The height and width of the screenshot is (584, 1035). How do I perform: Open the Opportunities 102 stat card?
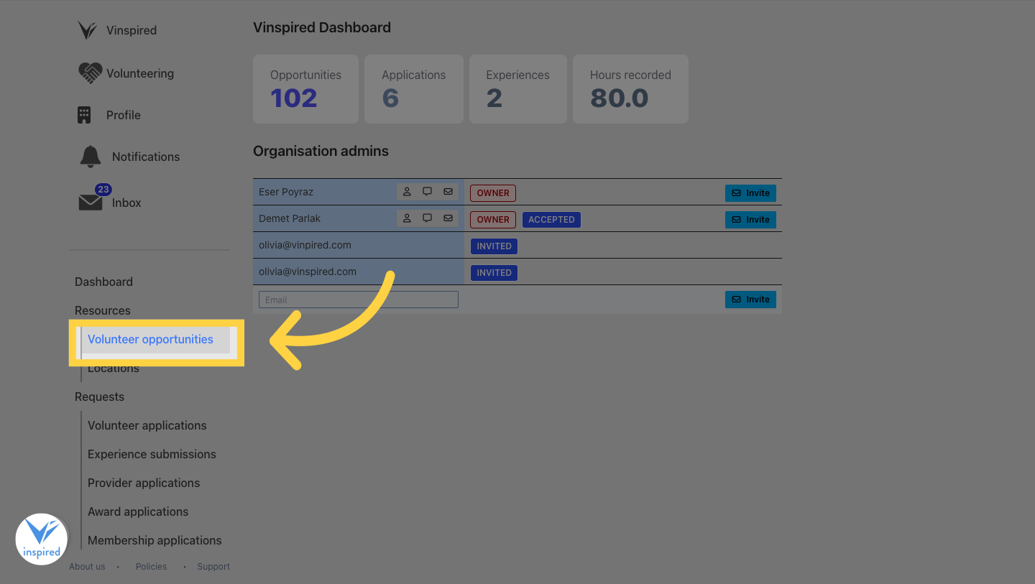pos(305,89)
